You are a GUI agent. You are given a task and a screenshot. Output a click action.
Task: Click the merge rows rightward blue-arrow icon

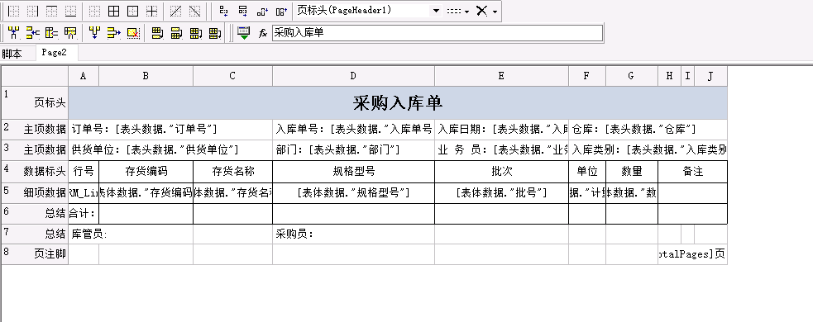113,34
